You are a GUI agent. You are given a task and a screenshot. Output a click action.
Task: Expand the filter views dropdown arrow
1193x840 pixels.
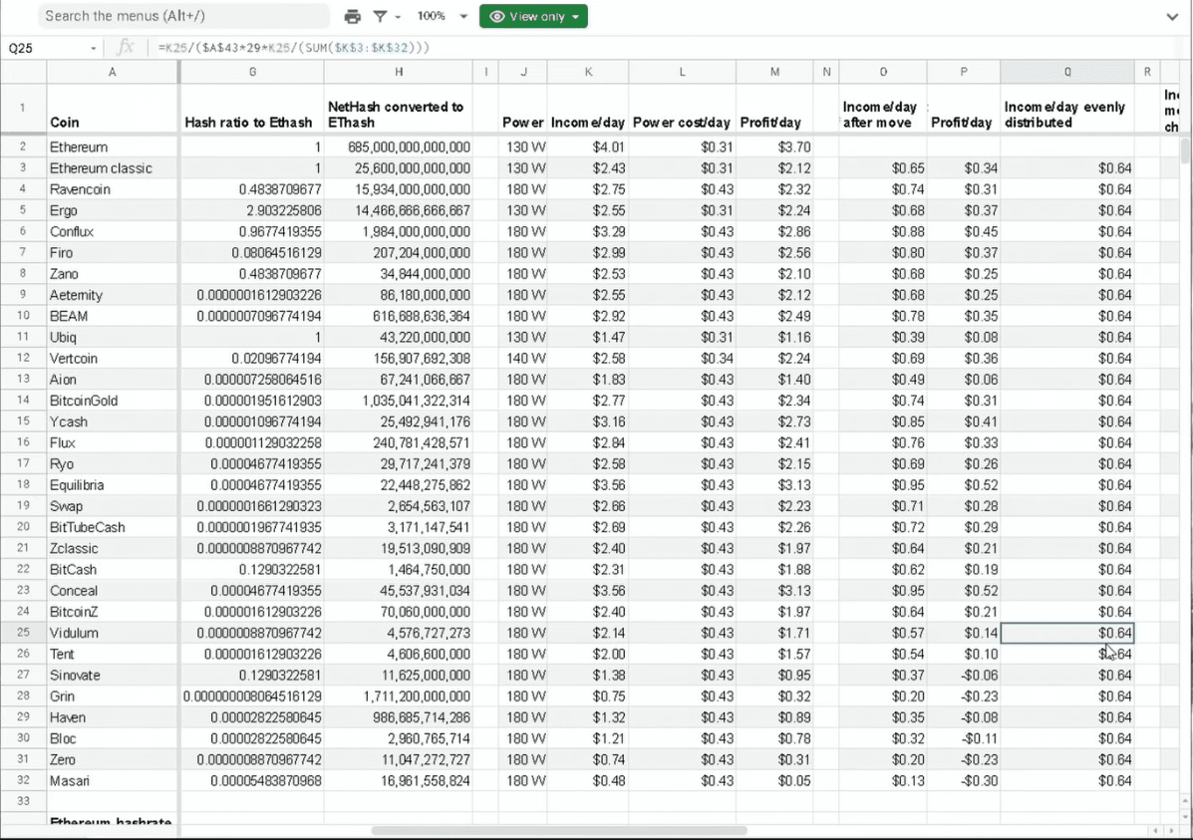tap(397, 17)
